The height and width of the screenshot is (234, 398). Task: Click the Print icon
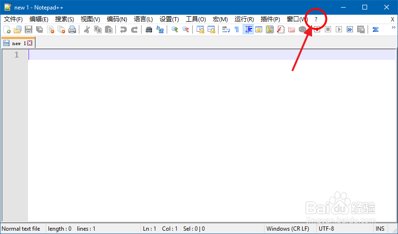[x=72, y=30]
